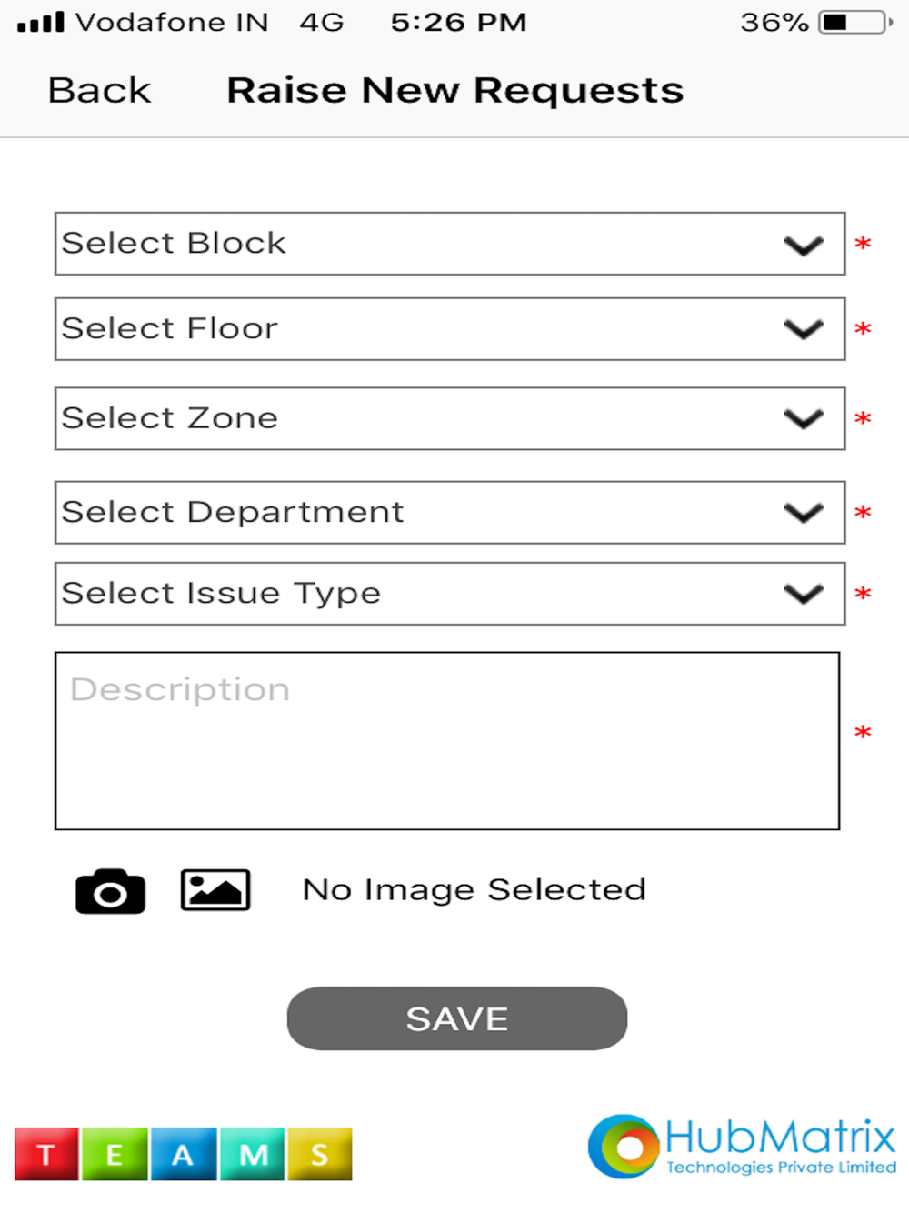The width and height of the screenshot is (909, 1213).
Task: Click the SAVE button
Action: pyautogui.click(x=457, y=1018)
